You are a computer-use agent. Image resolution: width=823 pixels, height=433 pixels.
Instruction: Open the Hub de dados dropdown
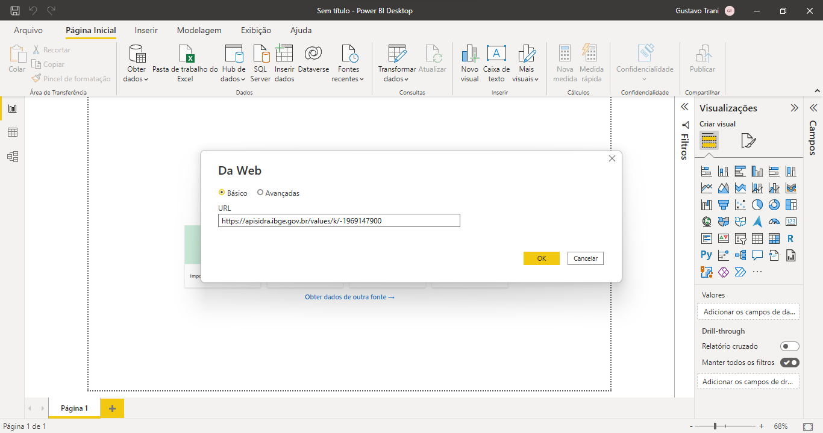click(x=233, y=63)
